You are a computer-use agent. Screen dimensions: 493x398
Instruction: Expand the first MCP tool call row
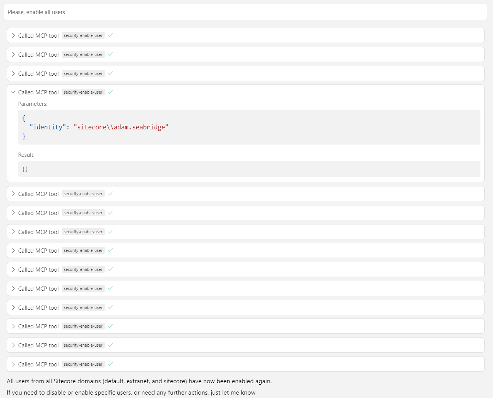pyautogui.click(x=13, y=35)
